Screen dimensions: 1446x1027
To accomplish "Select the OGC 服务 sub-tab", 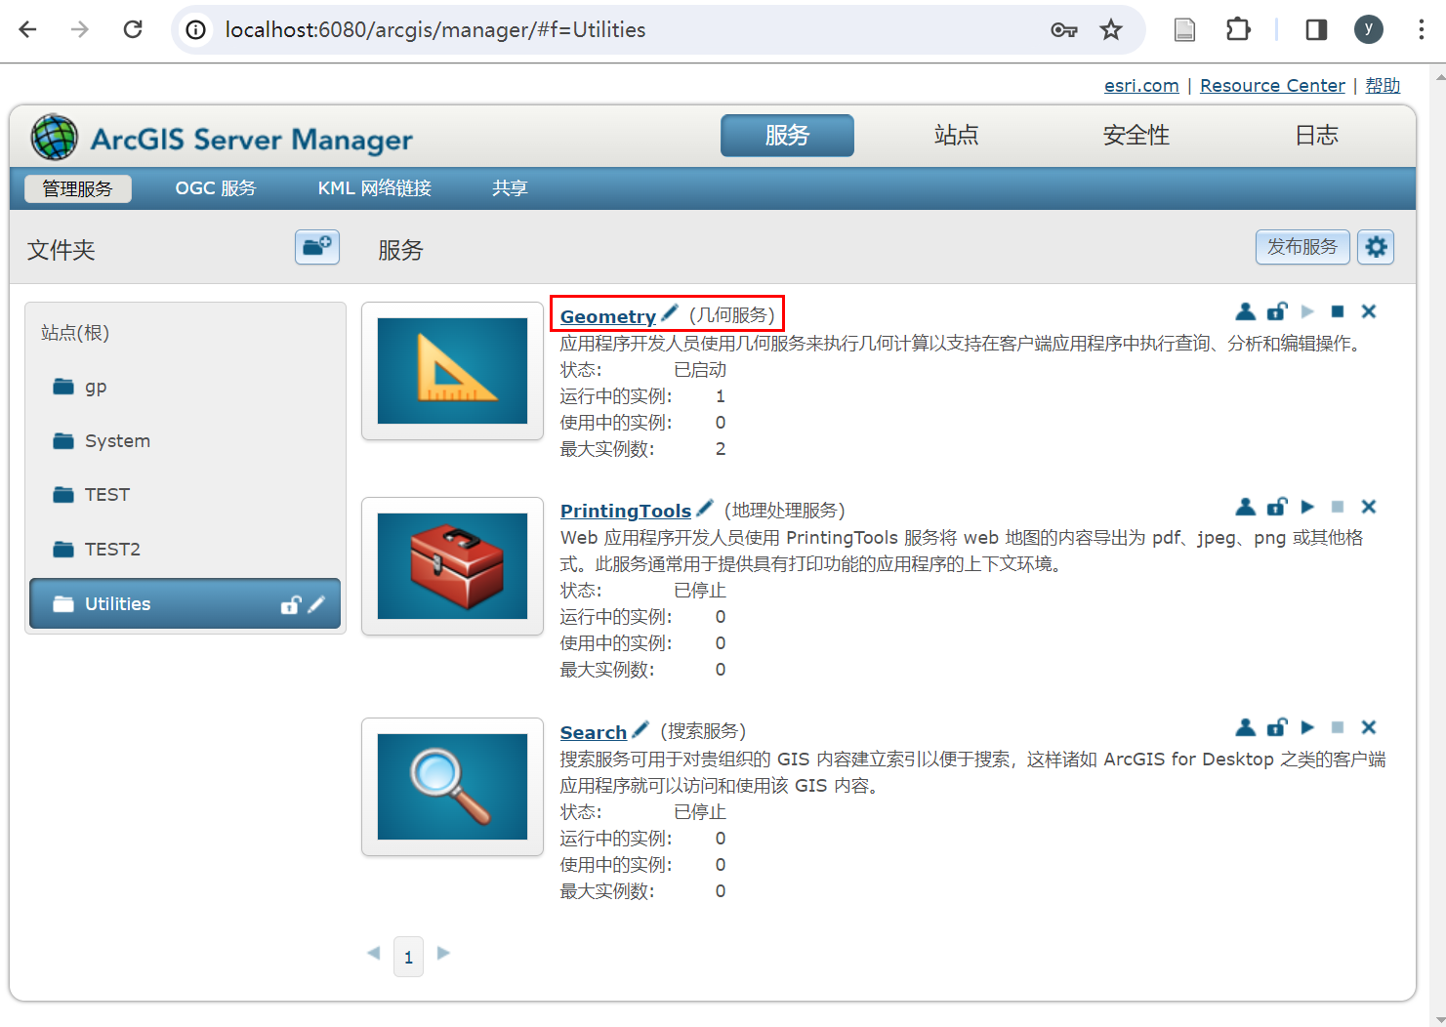I will coord(216,188).
